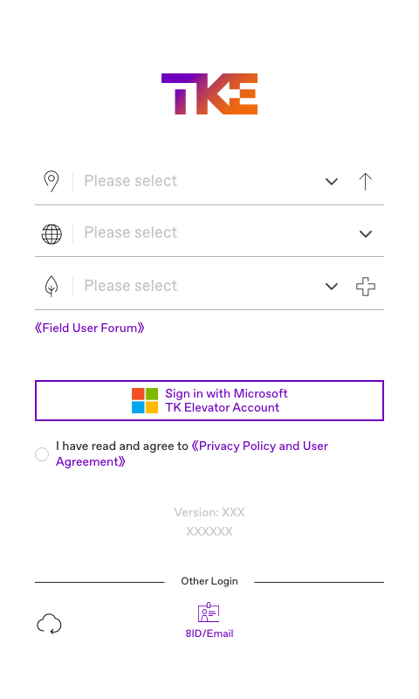Click the Microsoft four-color logo

[145, 400]
